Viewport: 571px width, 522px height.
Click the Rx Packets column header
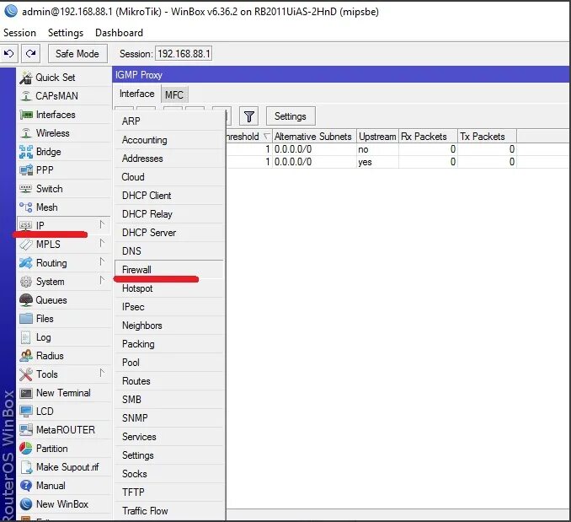[x=428, y=137]
